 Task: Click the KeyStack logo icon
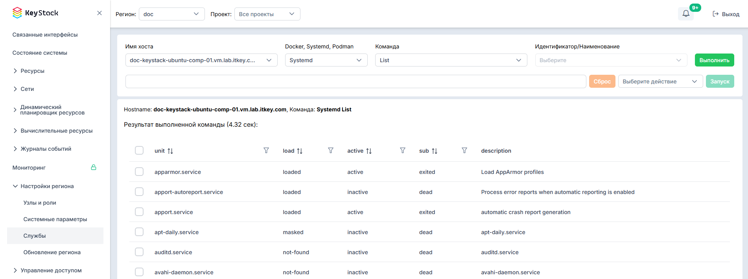click(17, 13)
